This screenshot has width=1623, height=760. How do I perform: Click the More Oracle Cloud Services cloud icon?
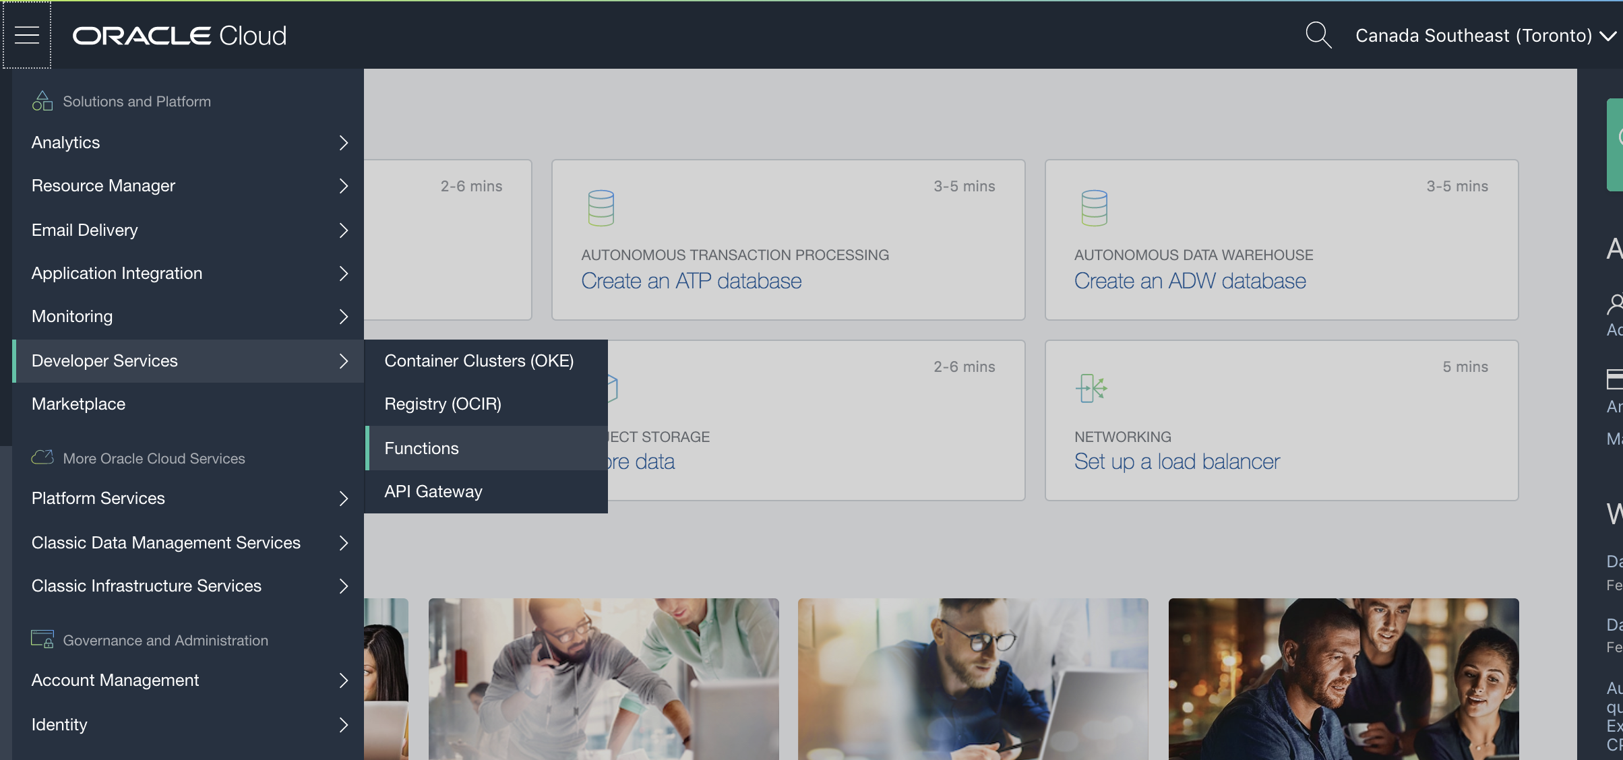tap(42, 457)
